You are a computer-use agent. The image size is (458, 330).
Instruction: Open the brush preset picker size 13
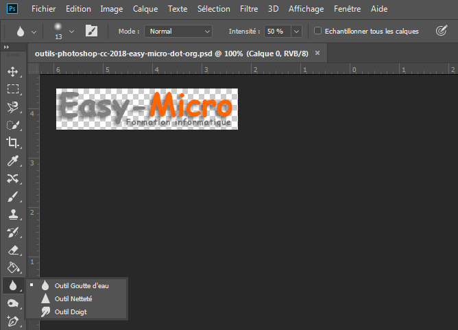coord(63,31)
